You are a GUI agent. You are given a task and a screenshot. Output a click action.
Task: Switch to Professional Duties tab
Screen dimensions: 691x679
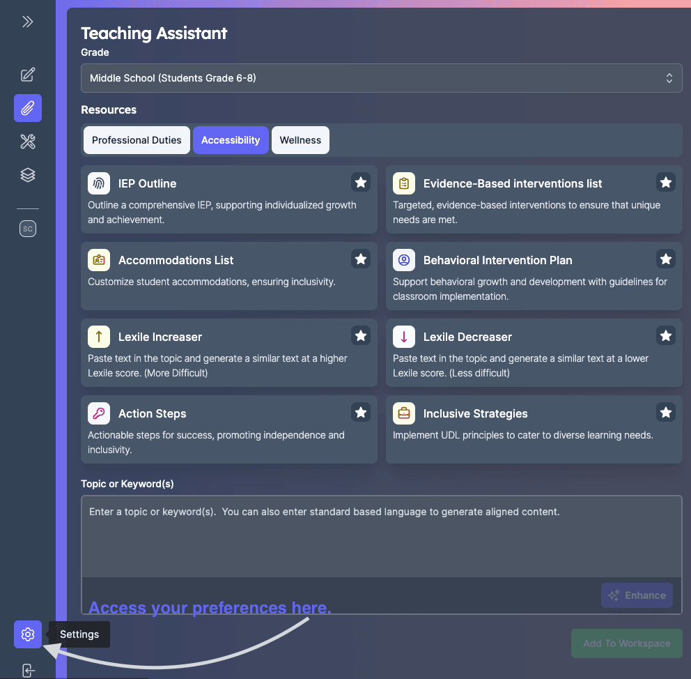pyautogui.click(x=137, y=140)
